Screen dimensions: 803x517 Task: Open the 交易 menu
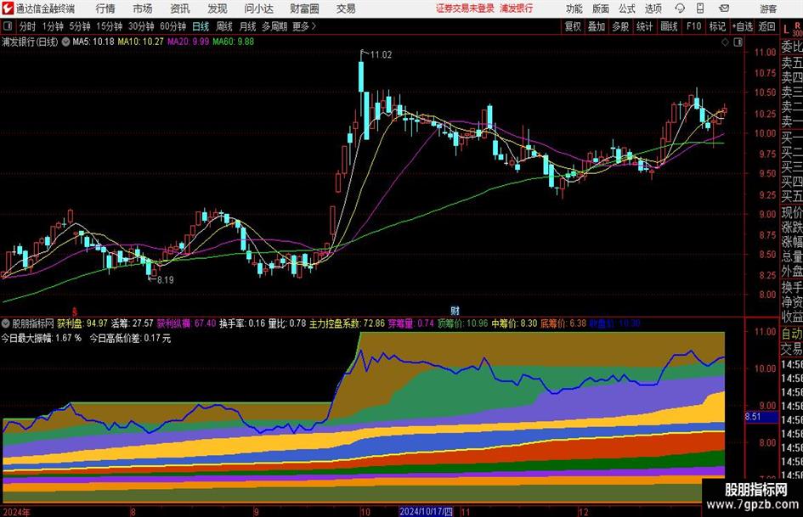346,8
